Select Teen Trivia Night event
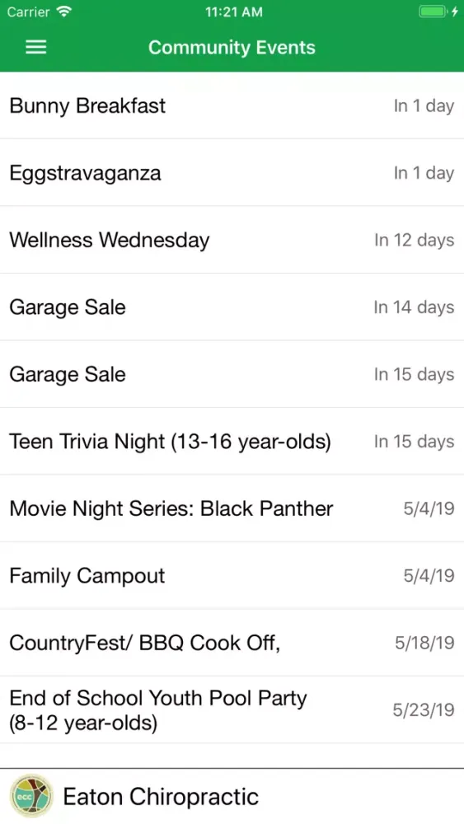Screen dimensions: 464x824 coord(232,442)
